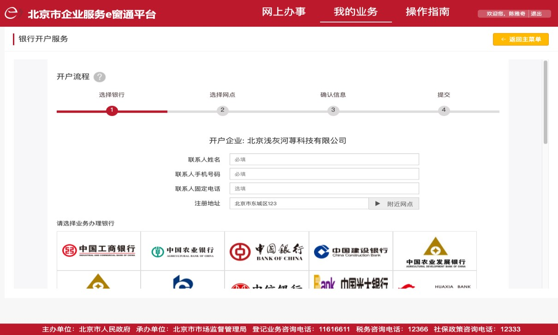Select the Bank of China logo
The width and height of the screenshot is (558, 335).
coord(267,251)
